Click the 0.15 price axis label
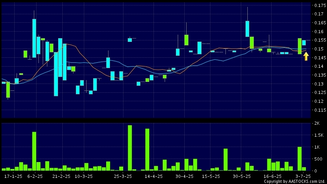 pyautogui.click(x=319, y=49)
